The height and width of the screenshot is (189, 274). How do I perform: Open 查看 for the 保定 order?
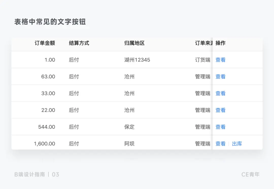pos(220,127)
